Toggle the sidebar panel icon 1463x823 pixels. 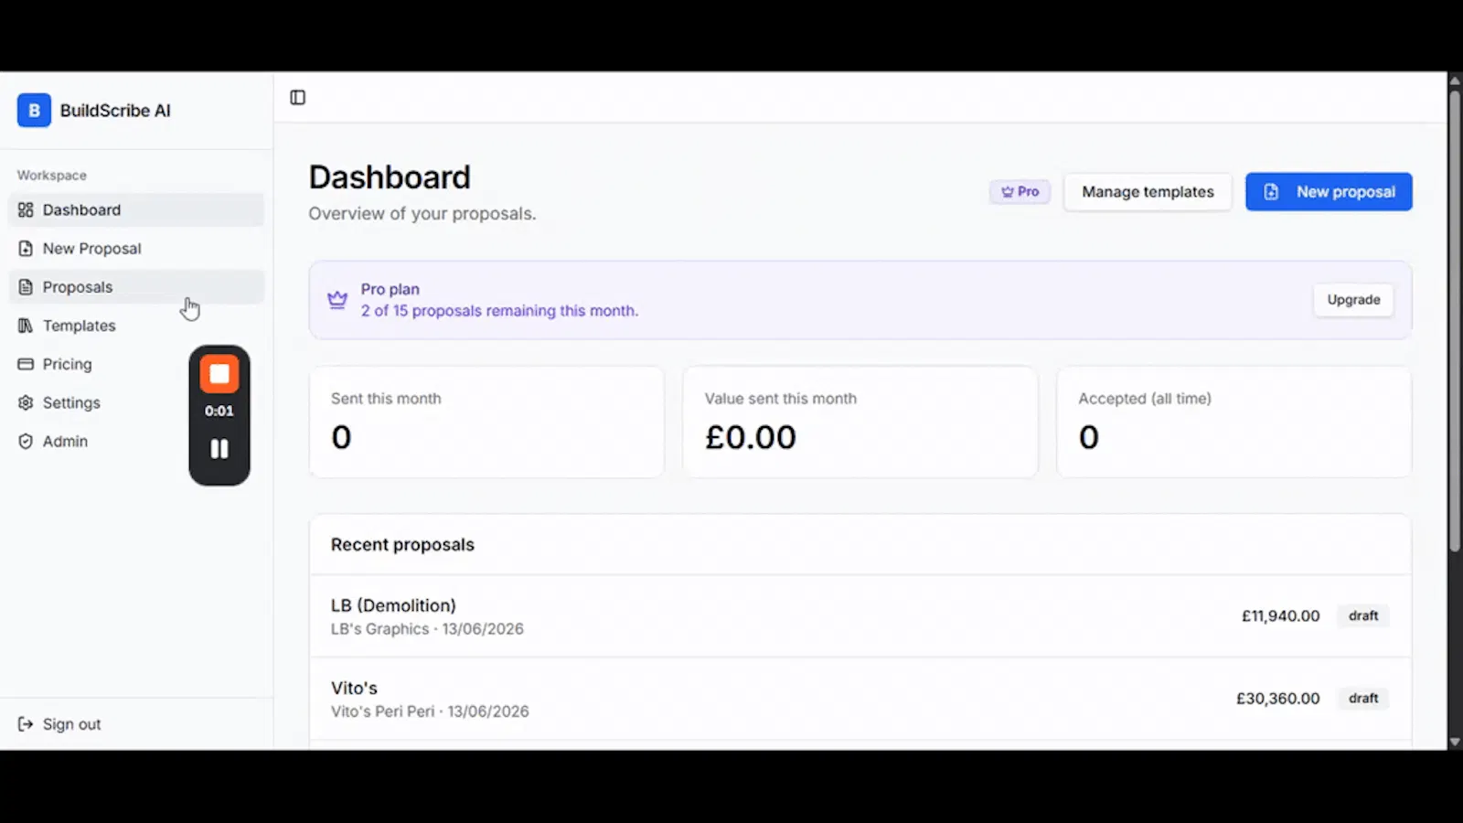click(x=298, y=98)
